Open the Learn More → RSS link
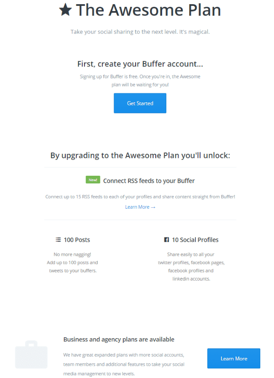This screenshot has width=274, height=378. (140, 207)
